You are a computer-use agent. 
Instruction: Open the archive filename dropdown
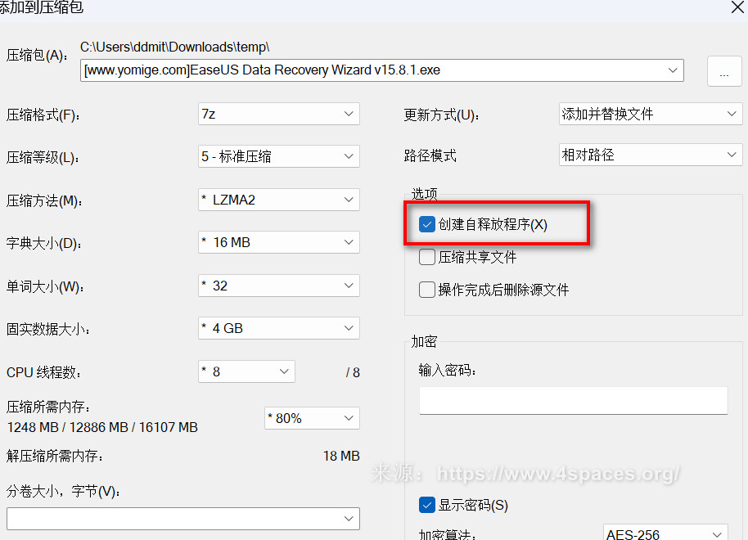(674, 70)
